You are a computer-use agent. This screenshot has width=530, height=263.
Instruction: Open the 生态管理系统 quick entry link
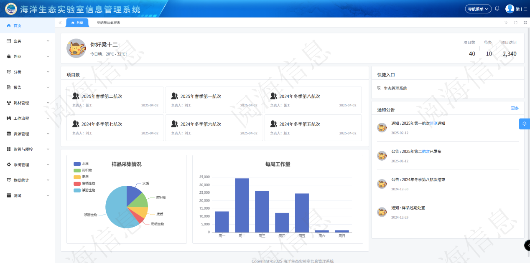click(x=395, y=88)
